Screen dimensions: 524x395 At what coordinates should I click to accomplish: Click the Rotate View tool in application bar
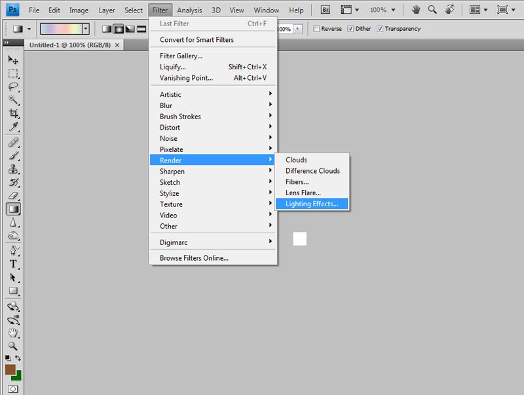pos(450,10)
